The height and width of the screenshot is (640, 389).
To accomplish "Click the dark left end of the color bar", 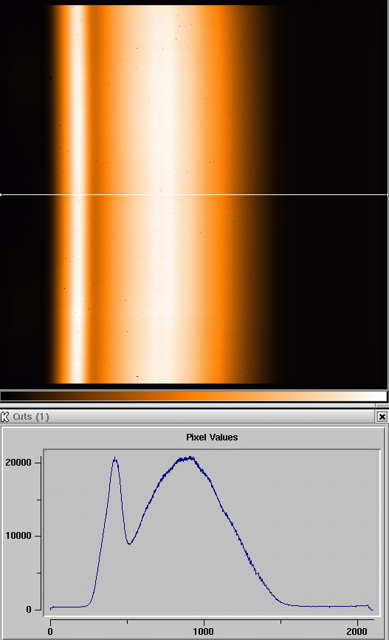I will coord(16,396).
